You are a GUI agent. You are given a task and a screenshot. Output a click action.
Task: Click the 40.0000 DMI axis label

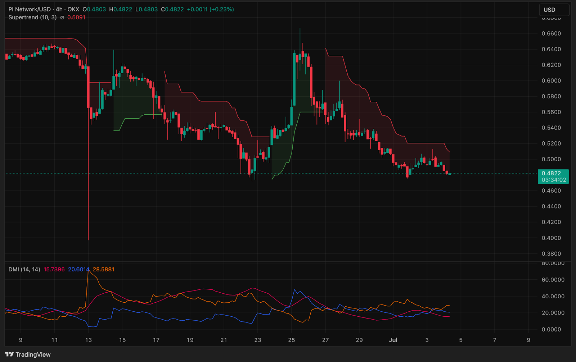553,296
